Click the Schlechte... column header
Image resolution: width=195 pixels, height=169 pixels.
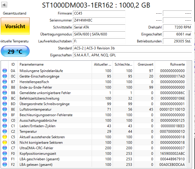(123, 64)
